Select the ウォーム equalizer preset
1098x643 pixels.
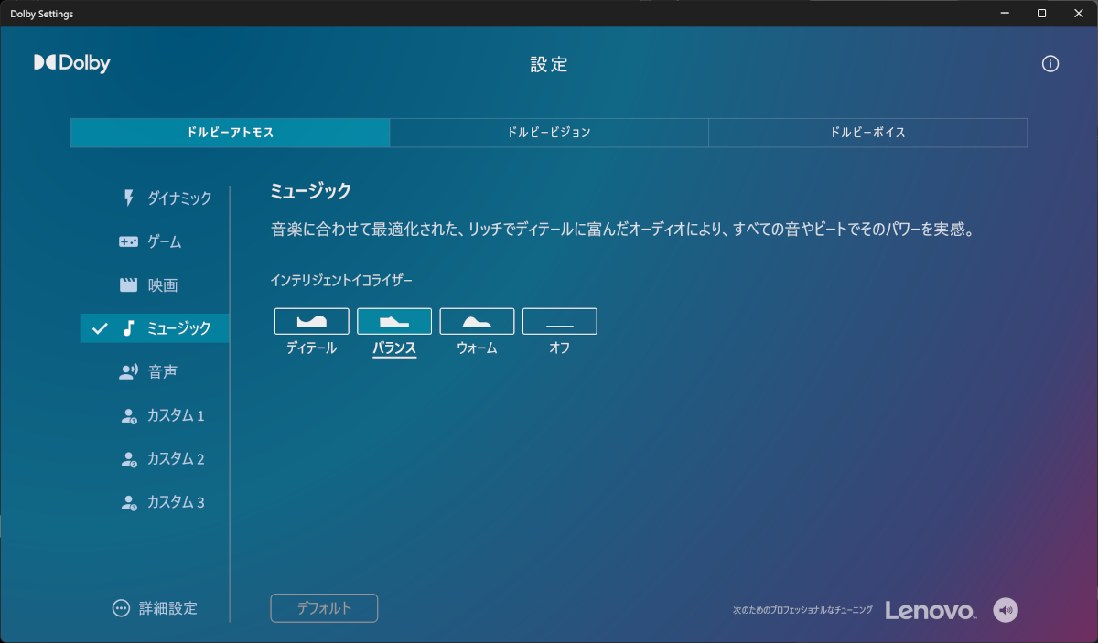pyautogui.click(x=477, y=321)
